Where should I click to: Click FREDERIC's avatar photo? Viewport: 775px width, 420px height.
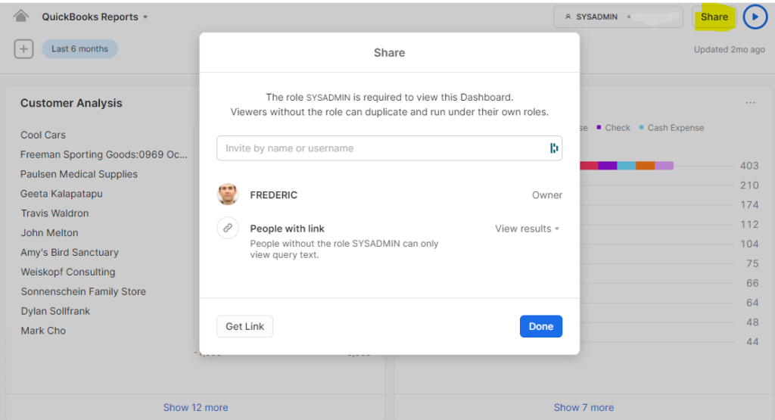click(228, 194)
